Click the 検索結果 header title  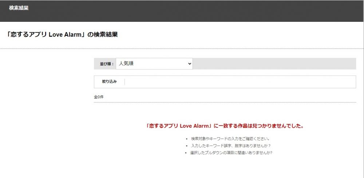click(x=19, y=8)
